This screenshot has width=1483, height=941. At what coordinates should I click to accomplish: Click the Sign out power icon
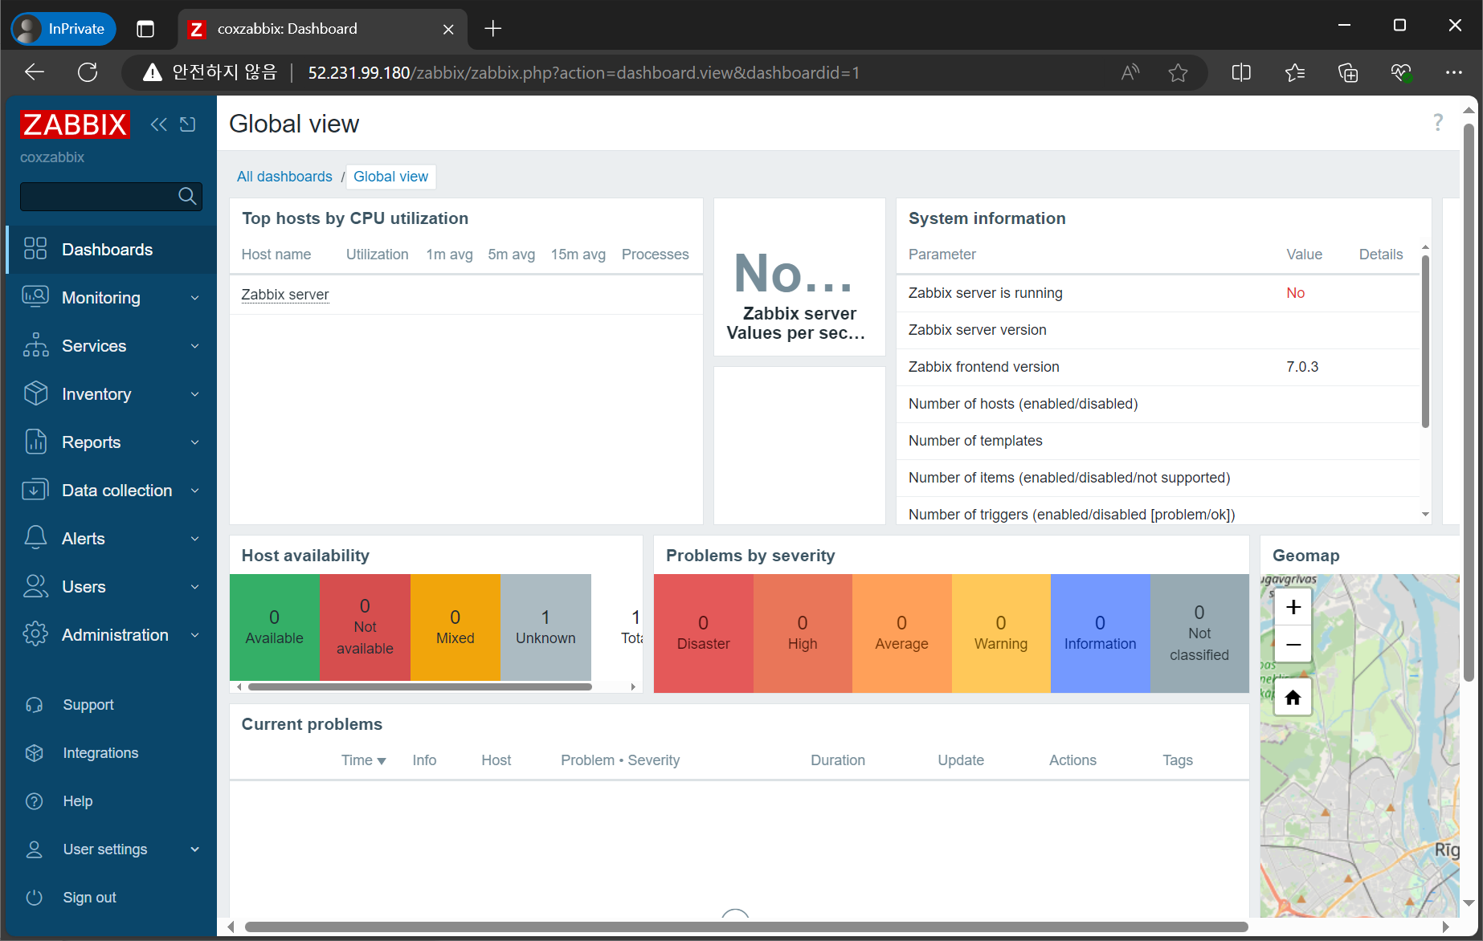pyautogui.click(x=35, y=898)
